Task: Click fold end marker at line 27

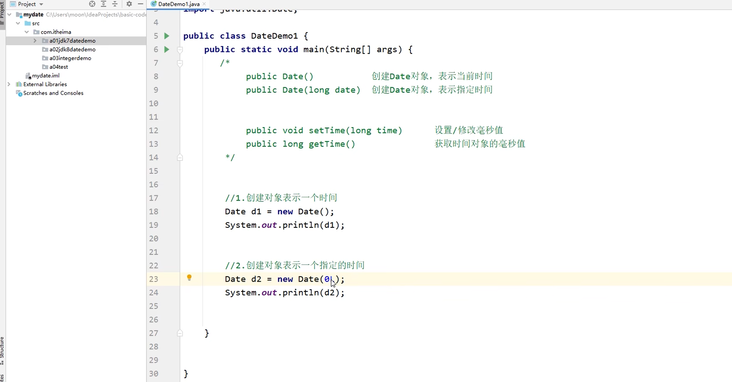Action: coord(180,333)
